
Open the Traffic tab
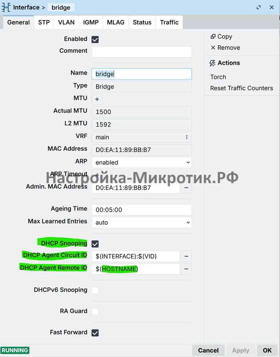click(x=169, y=22)
